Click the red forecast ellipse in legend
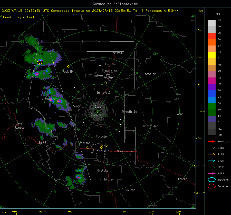The image size is (231, 215). click(211, 186)
